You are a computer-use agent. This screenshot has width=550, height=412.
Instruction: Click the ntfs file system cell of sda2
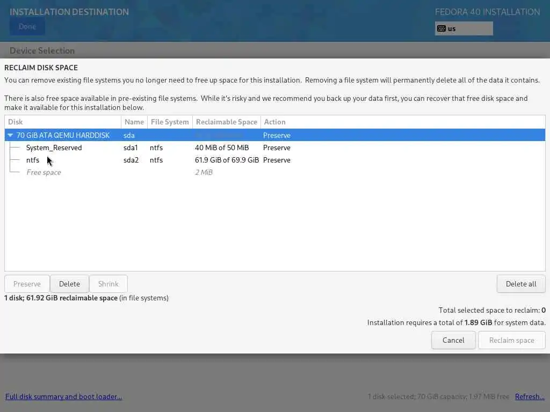point(156,160)
